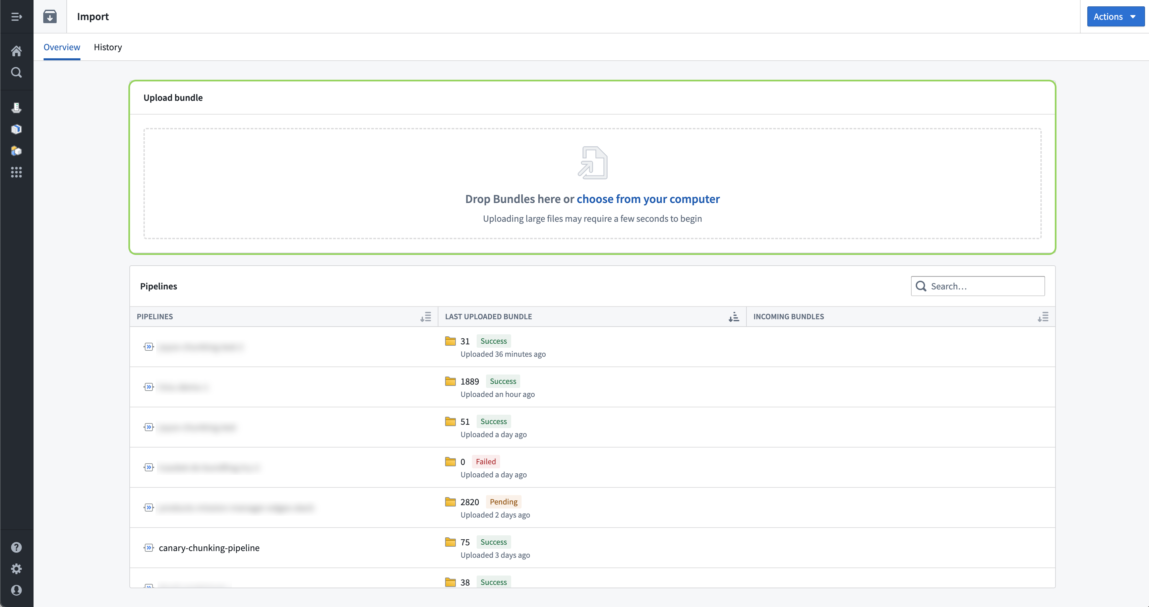Click the Success badge for bundle 38
The height and width of the screenshot is (607, 1149).
pos(493,582)
